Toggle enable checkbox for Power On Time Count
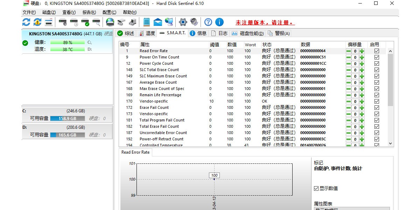Viewport: 420px width, 210px height. click(377, 57)
